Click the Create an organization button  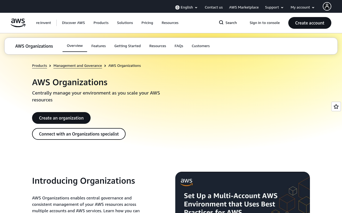coord(61,118)
